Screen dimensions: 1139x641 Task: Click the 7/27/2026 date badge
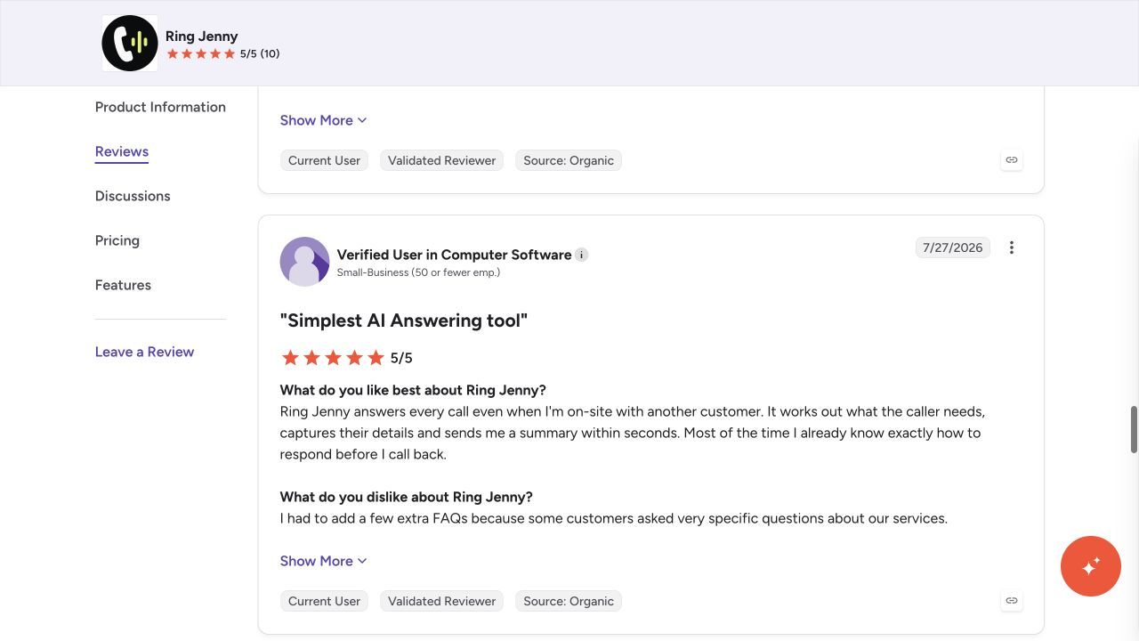coord(953,247)
